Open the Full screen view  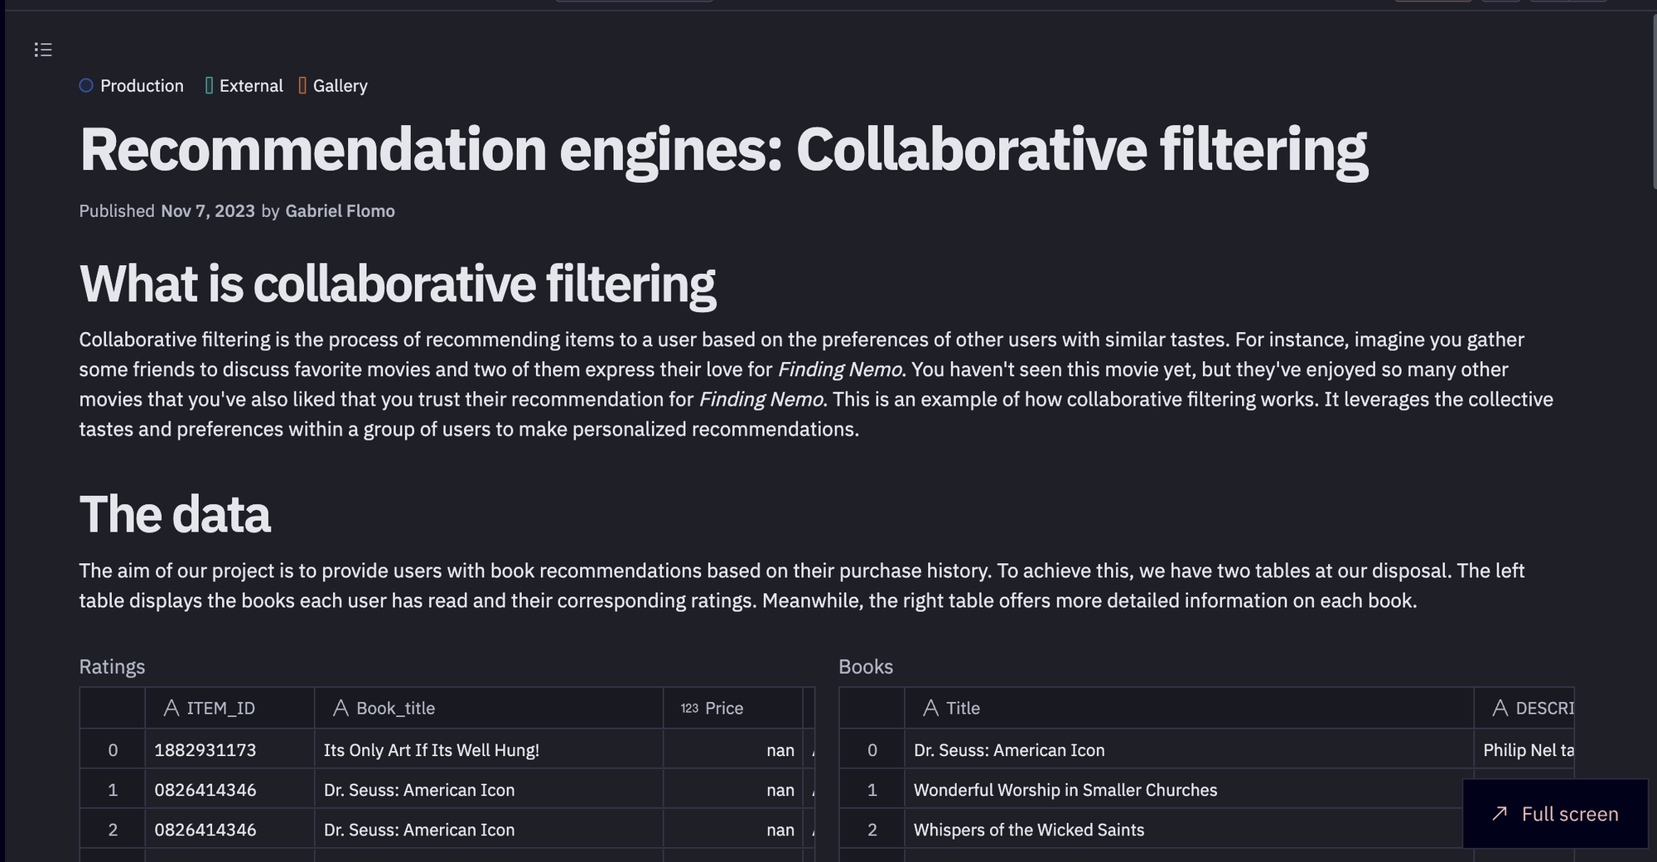point(1555,814)
